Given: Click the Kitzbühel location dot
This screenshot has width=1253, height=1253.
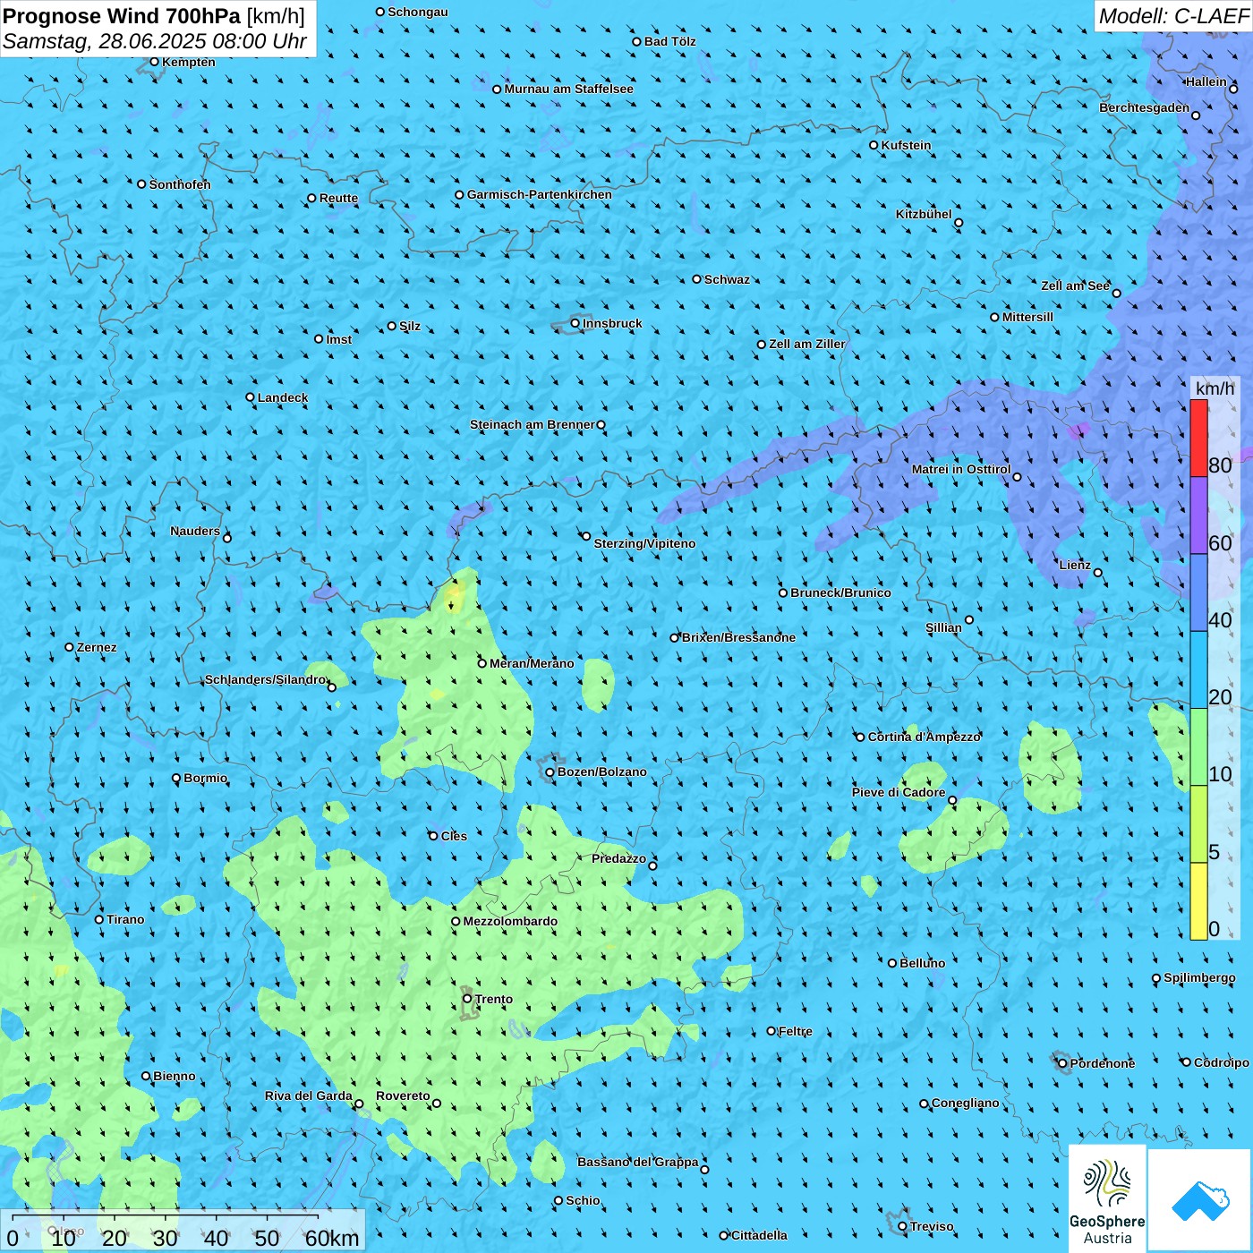Looking at the screenshot, I should click(x=959, y=223).
